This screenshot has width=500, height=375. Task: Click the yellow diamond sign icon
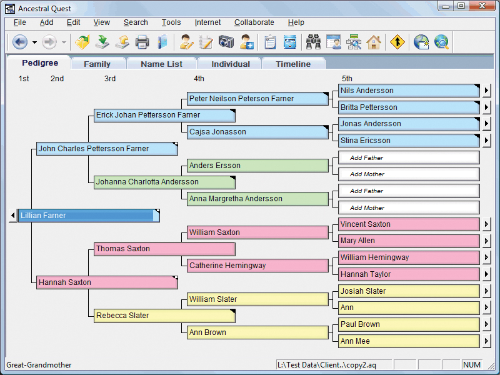[397, 42]
